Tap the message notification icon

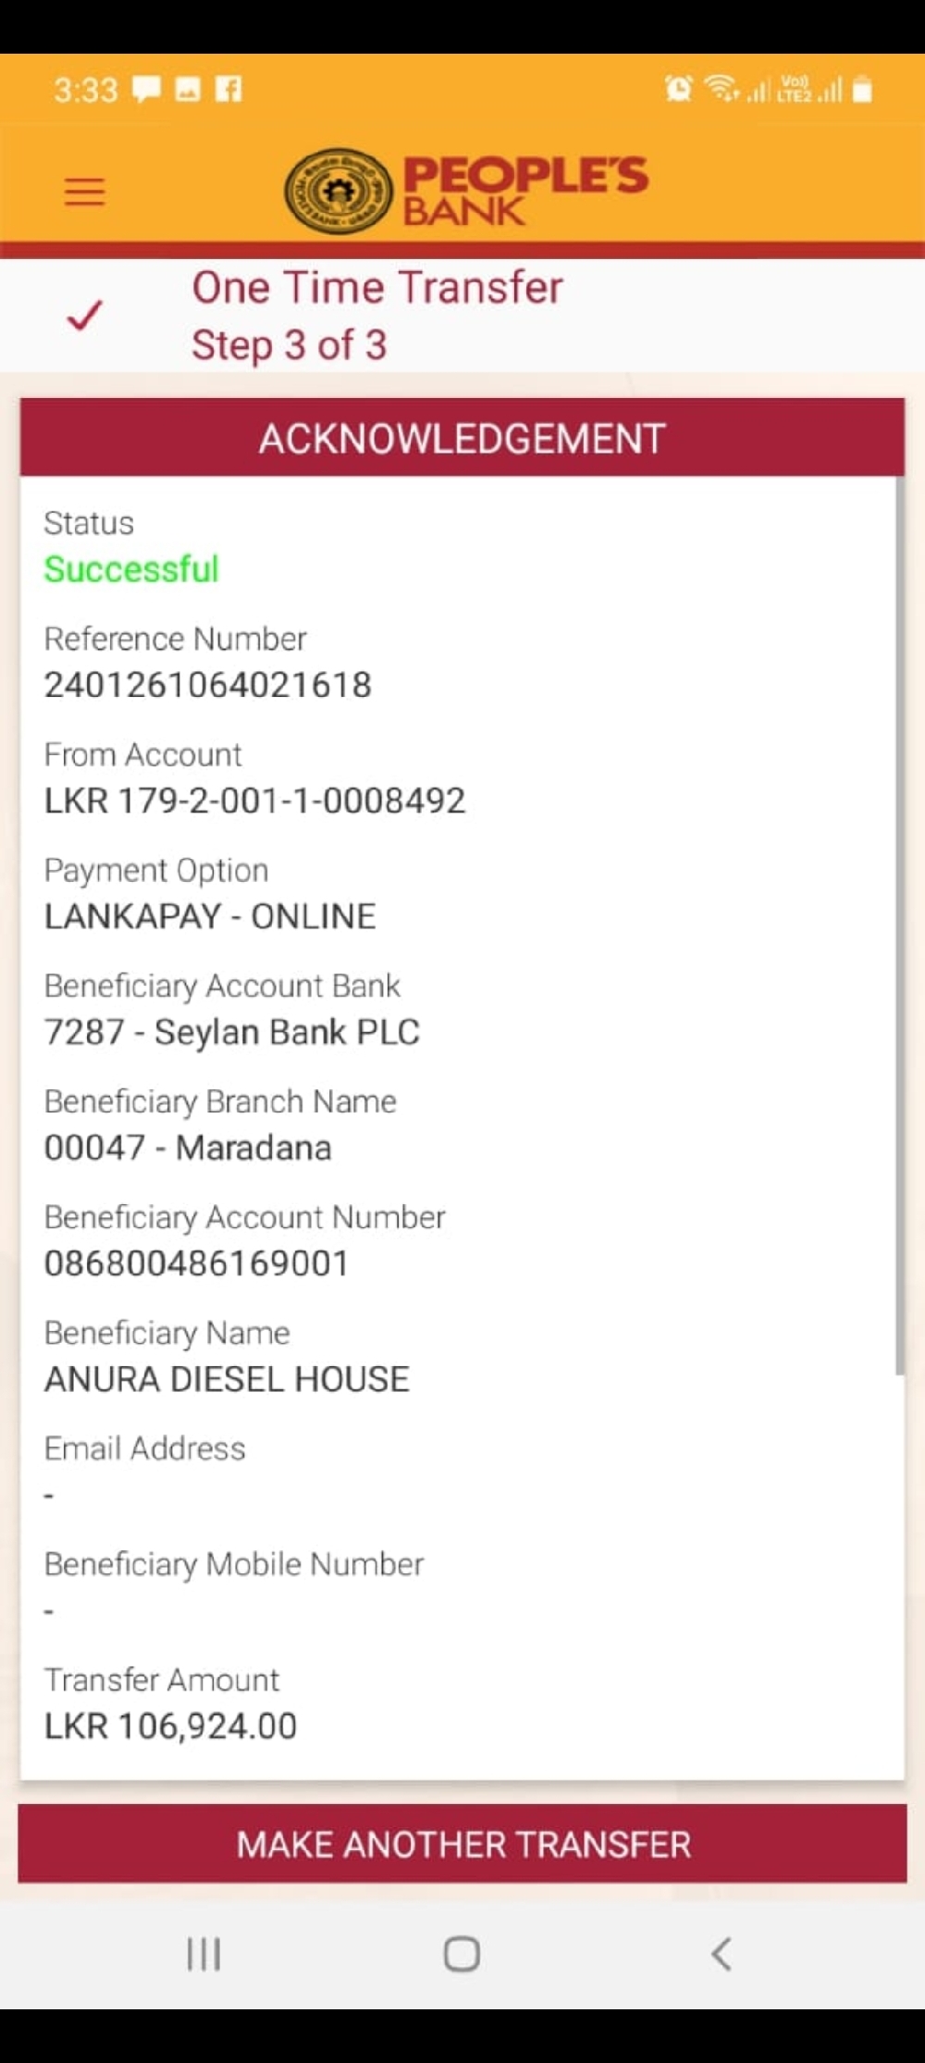pos(146,89)
